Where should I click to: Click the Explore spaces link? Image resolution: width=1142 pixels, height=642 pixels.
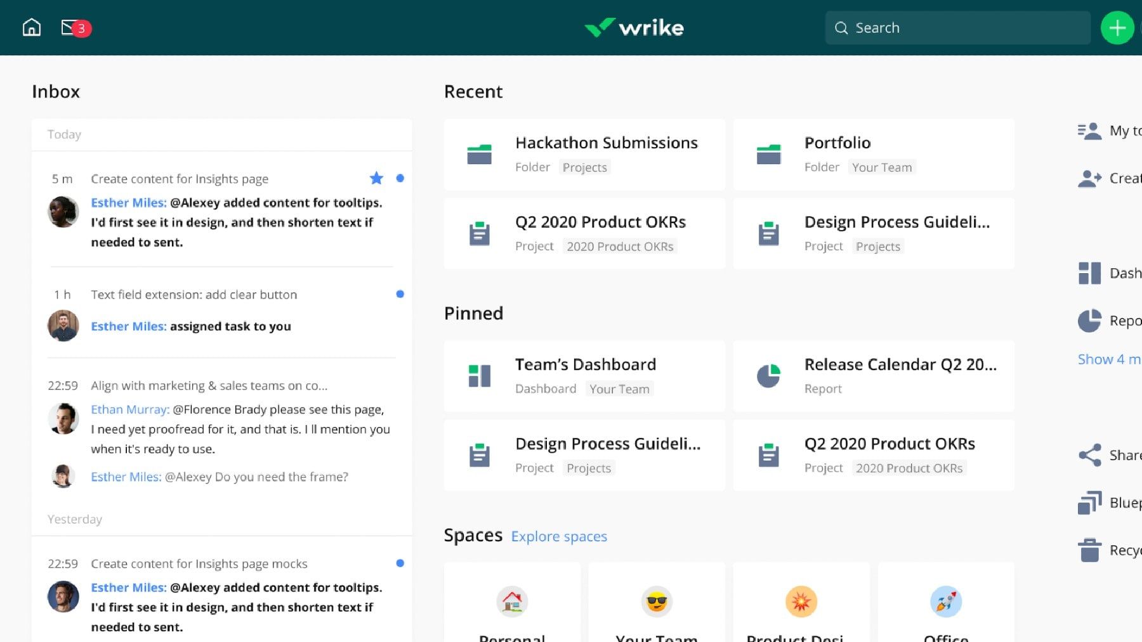coord(559,536)
